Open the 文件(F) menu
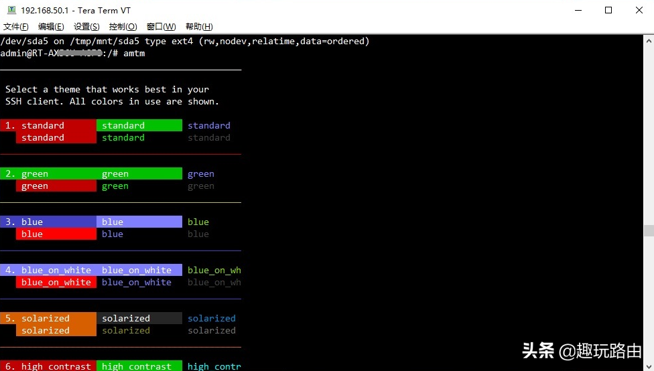The image size is (654, 371). click(16, 27)
